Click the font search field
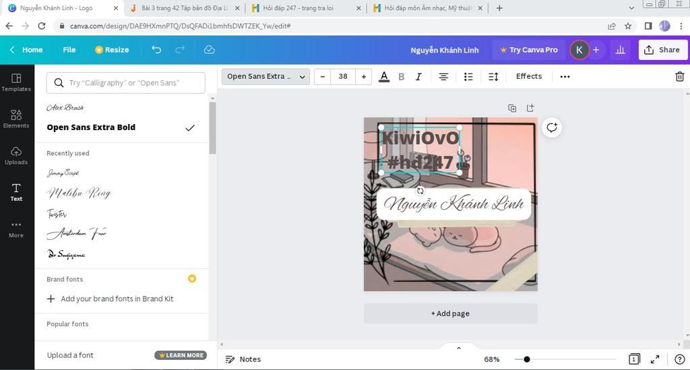Image resolution: width=690 pixels, height=370 pixels. (x=125, y=83)
